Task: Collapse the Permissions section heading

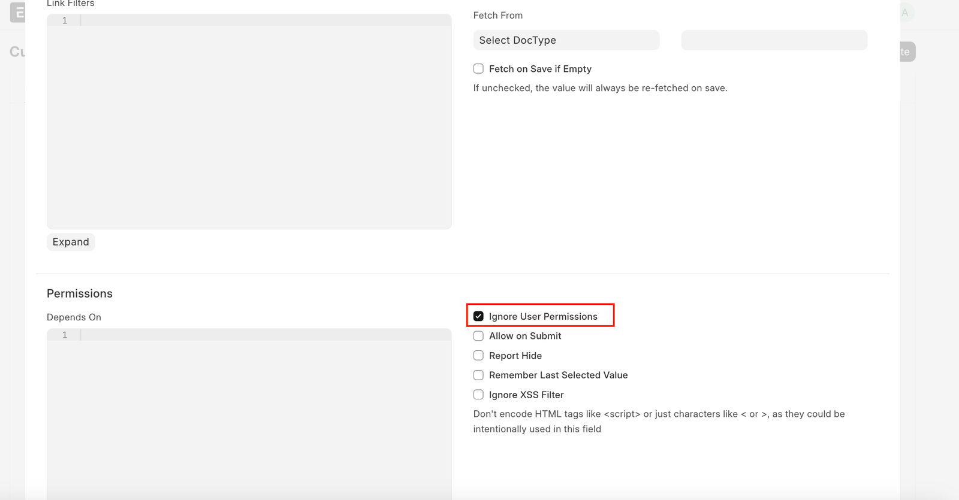Action: pos(80,293)
